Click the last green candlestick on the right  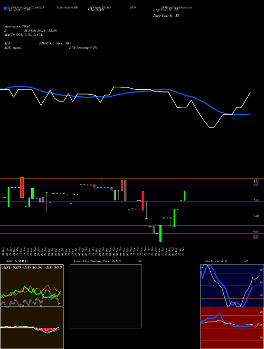pos(185,196)
